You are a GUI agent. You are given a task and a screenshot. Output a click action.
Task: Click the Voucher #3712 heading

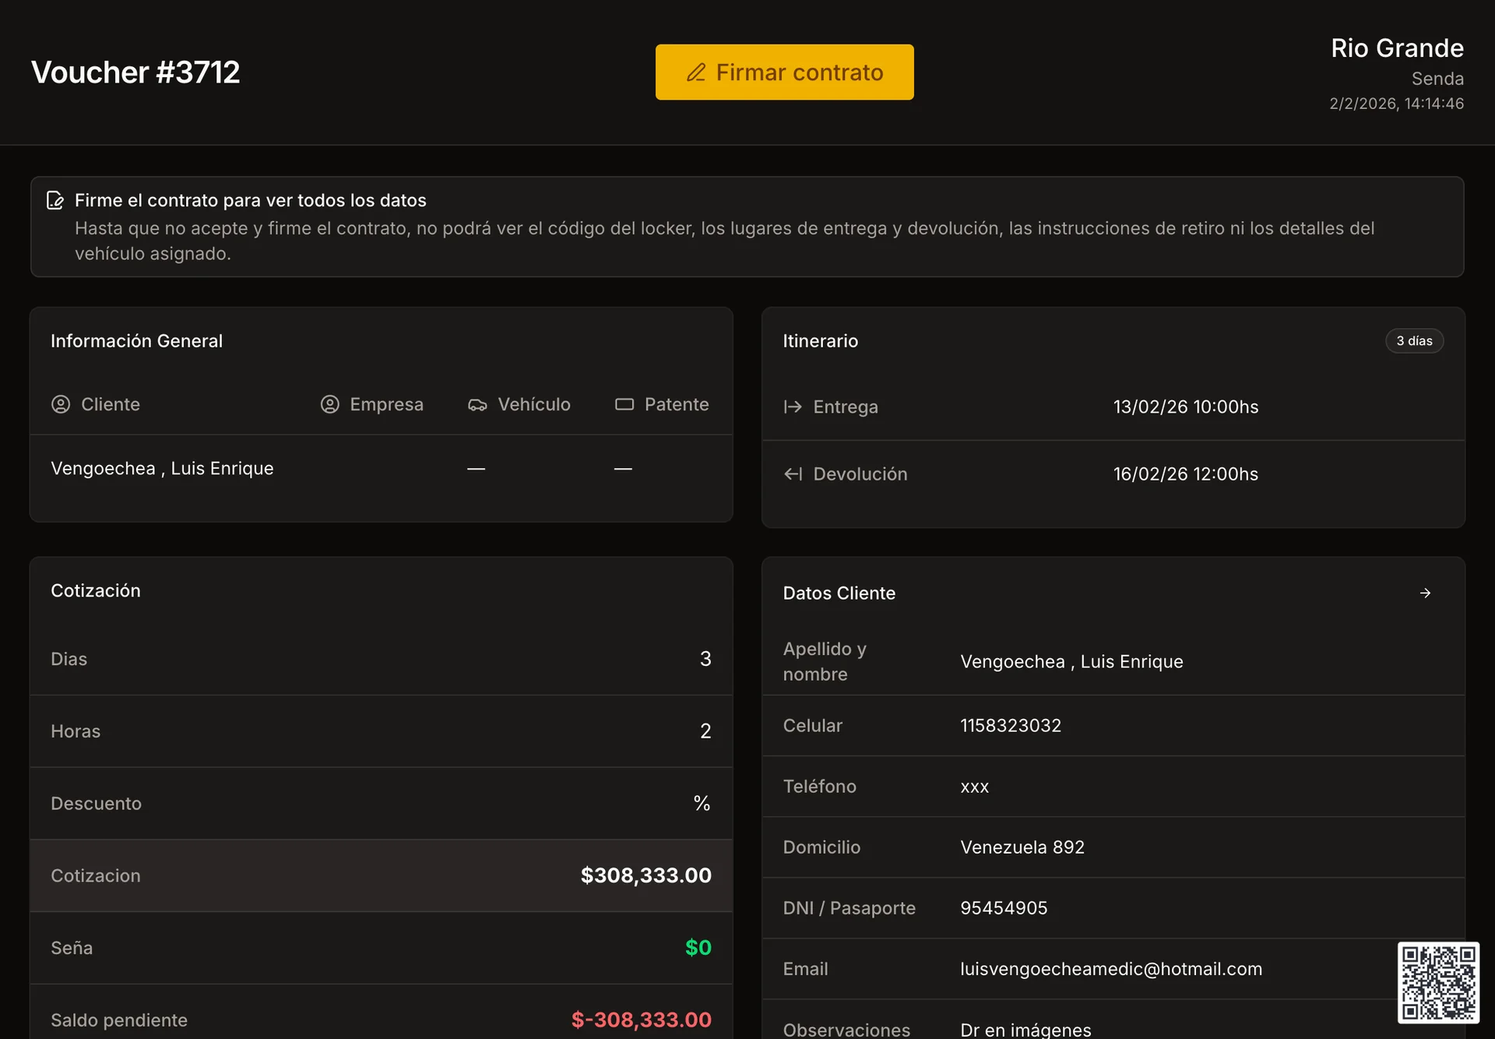pos(135,72)
